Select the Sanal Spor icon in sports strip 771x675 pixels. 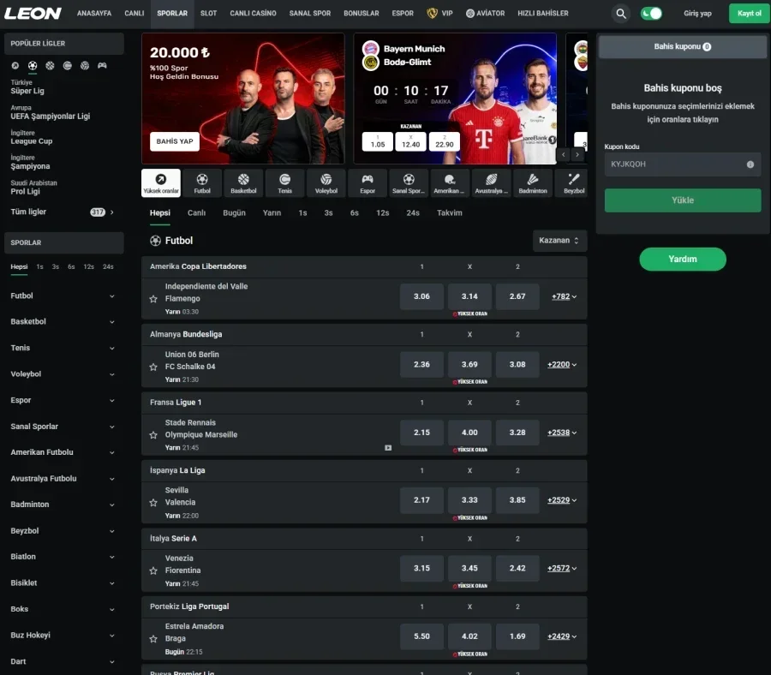[409, 183]
